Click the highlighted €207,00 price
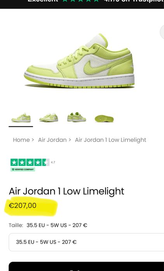164x271 pixels. pyautogui.click(x=22, y=205)
